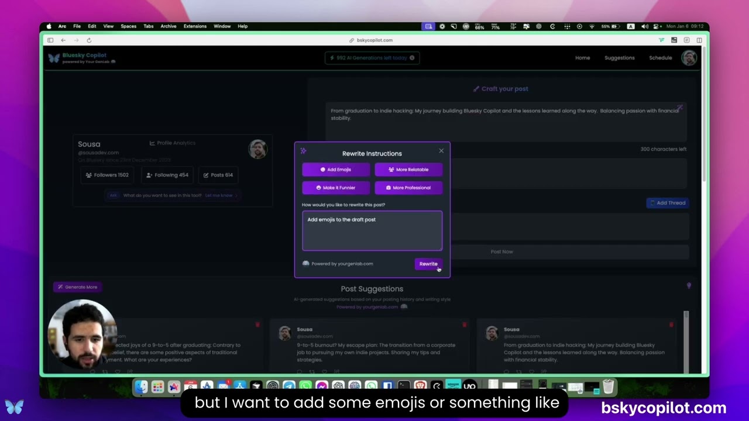The width and height of the screenshot is (749, 421).
Task: Open the Schedule nav tab
Action: (661, 58)
